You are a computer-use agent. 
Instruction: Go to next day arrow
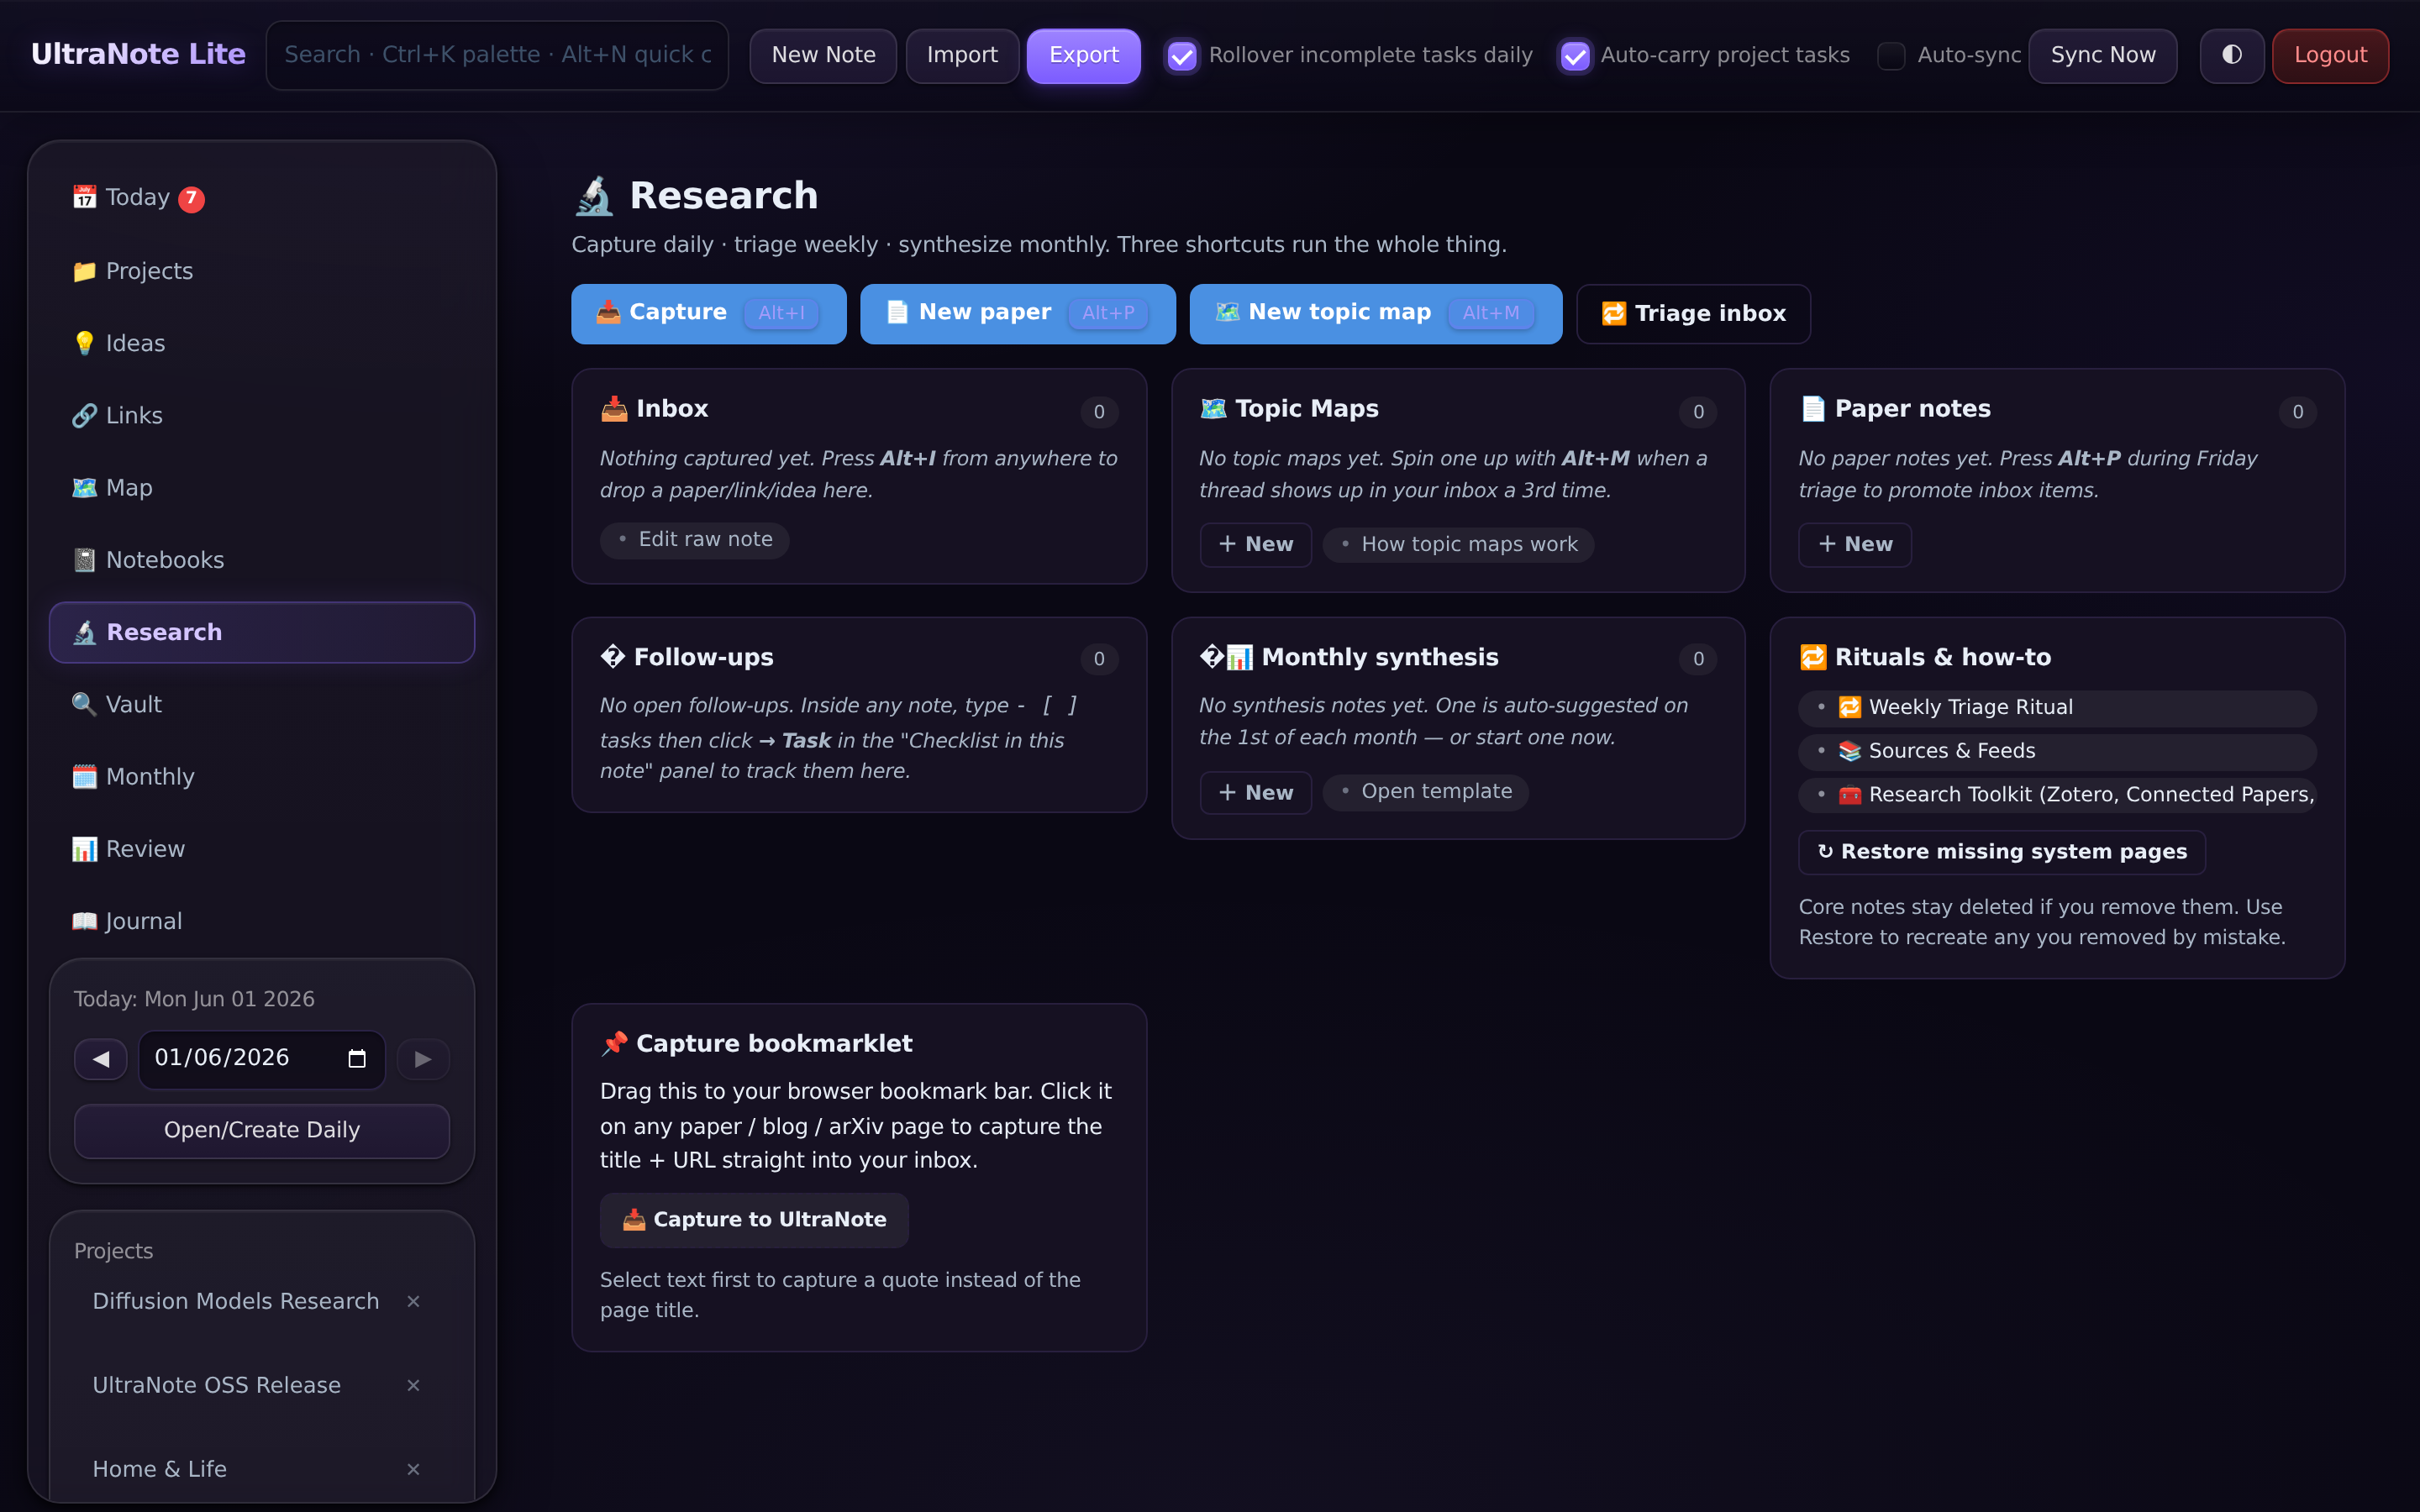point(423,1058)
